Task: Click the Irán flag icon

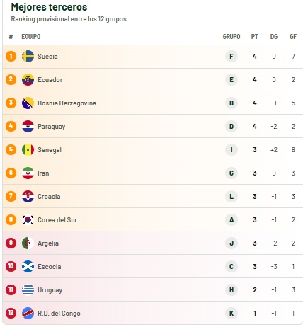Action: (x=28, y=173)
